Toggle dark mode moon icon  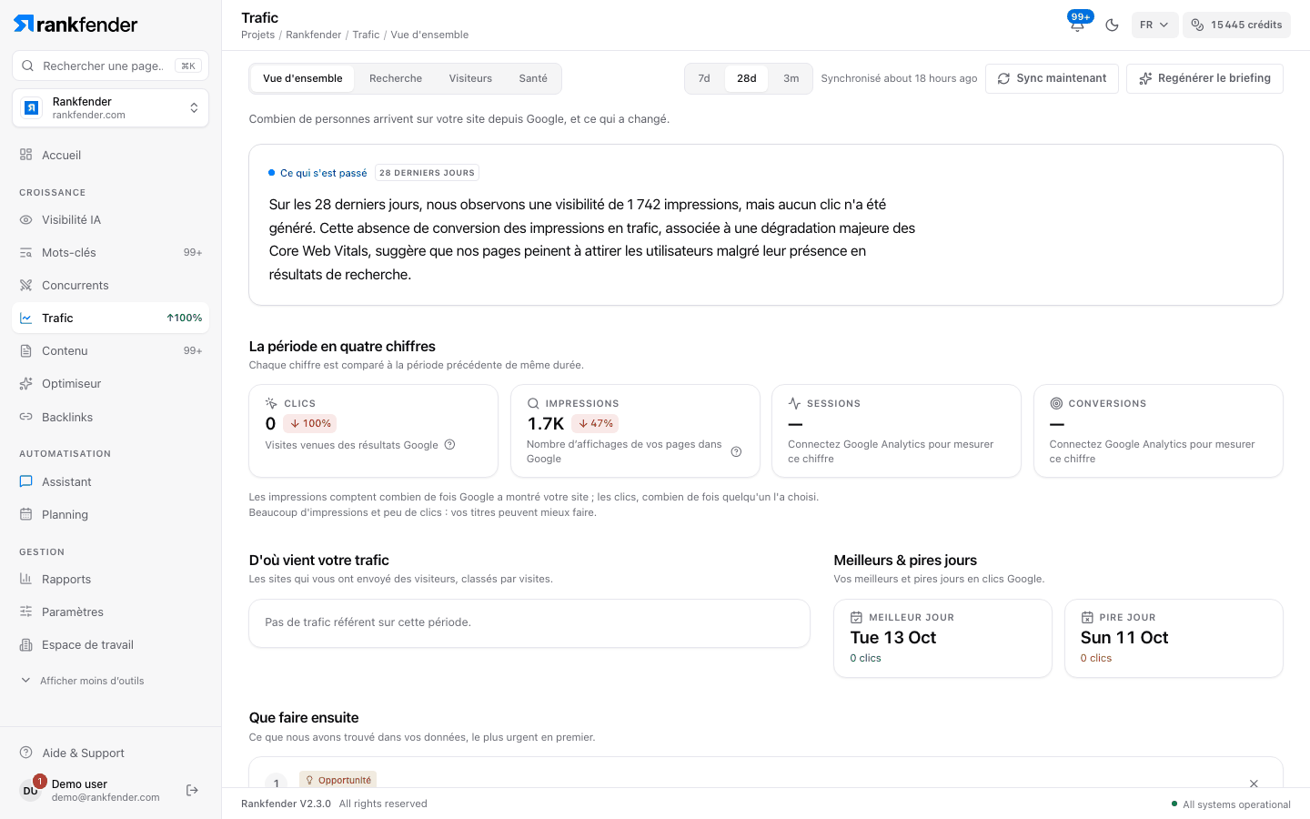pos(1112,25)
